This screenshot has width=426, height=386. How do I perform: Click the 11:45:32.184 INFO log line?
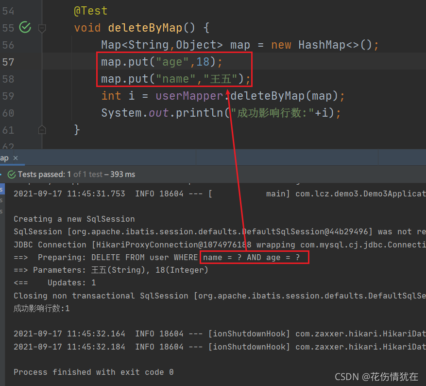220,347
